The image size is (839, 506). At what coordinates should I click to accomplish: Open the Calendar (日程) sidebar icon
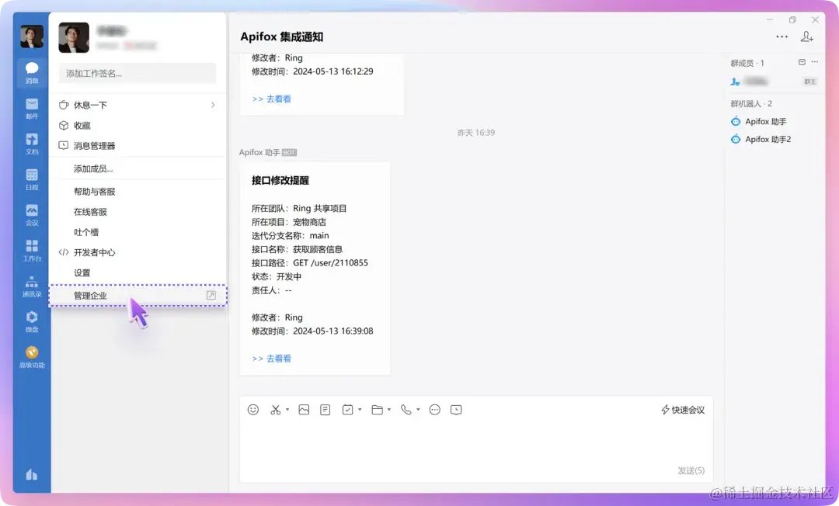tap(32, 179)
